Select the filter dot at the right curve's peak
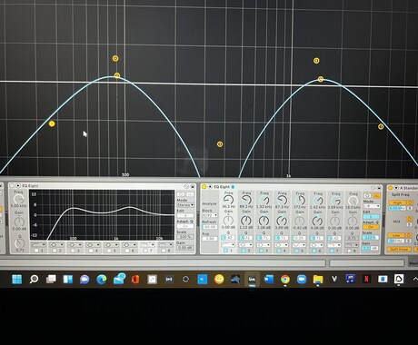This screenshot has height=345, width=418. (x=321, y=79)
